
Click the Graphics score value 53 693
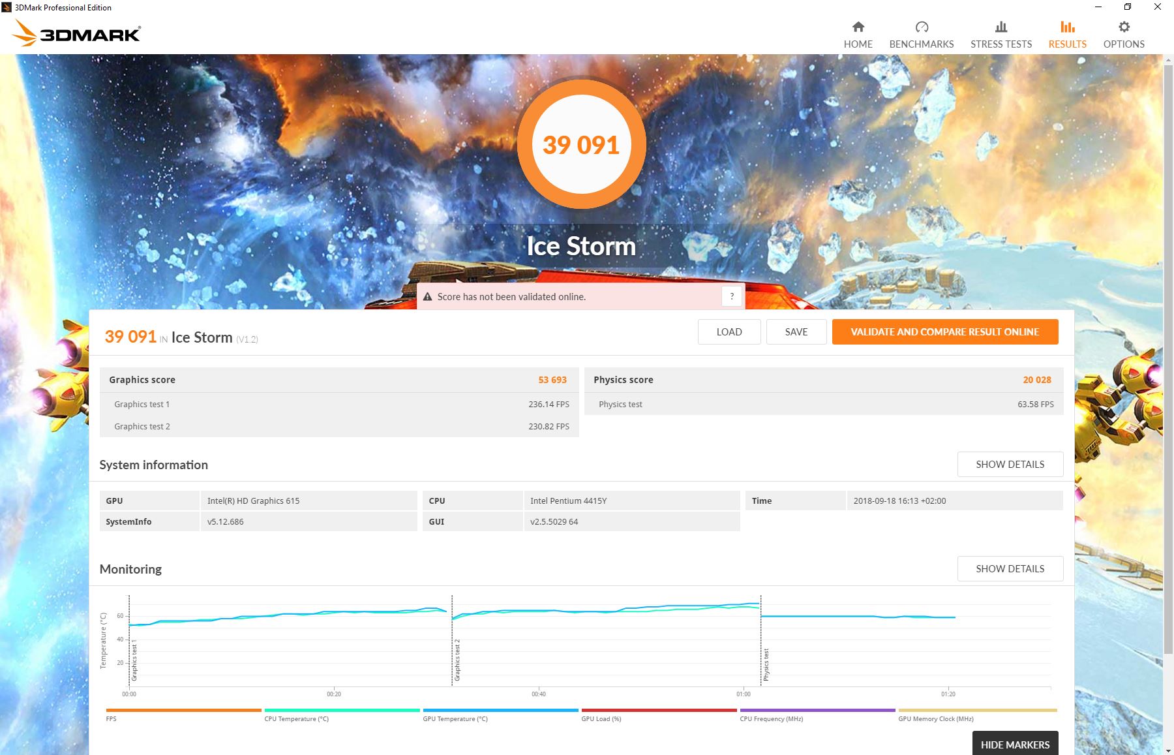[x=552, y=380]
